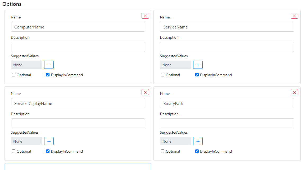Add a suggested value for ServiceName with the plus icon
The height and width of the screenshot is (170, 308).
198,65
